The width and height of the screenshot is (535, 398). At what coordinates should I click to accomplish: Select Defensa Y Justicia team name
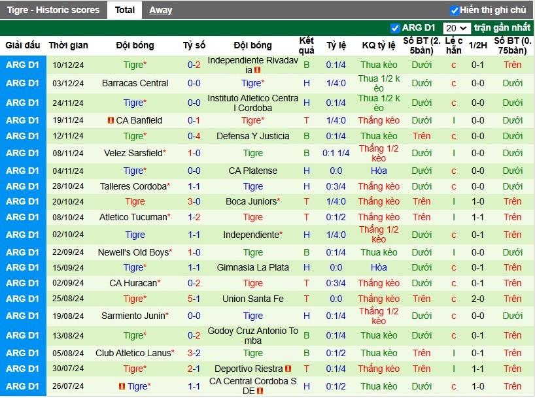point(253,136)
